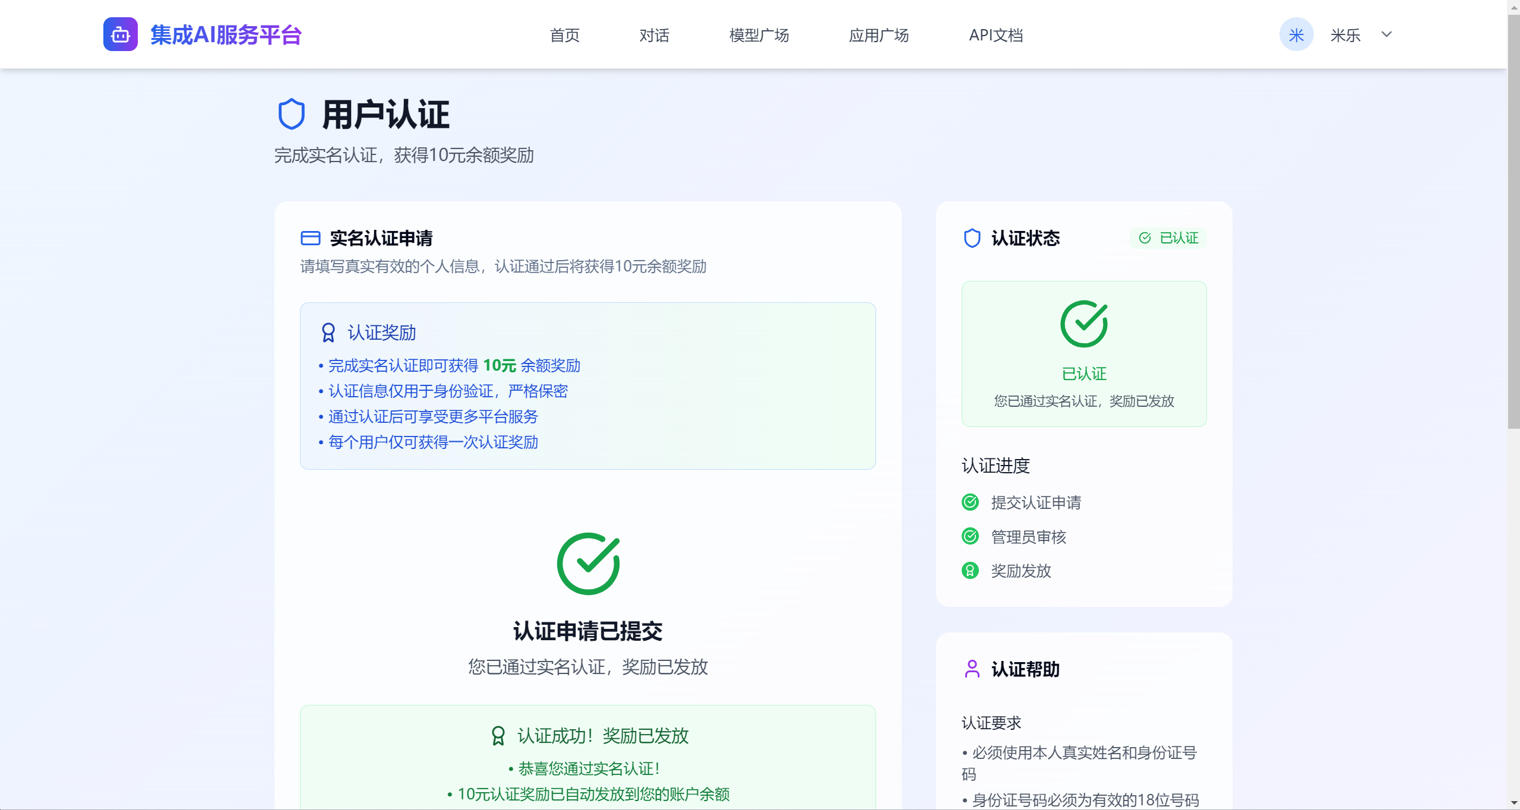Click the robot logo icon
The width and height of the screenshot is (1520, 810).
120,34
